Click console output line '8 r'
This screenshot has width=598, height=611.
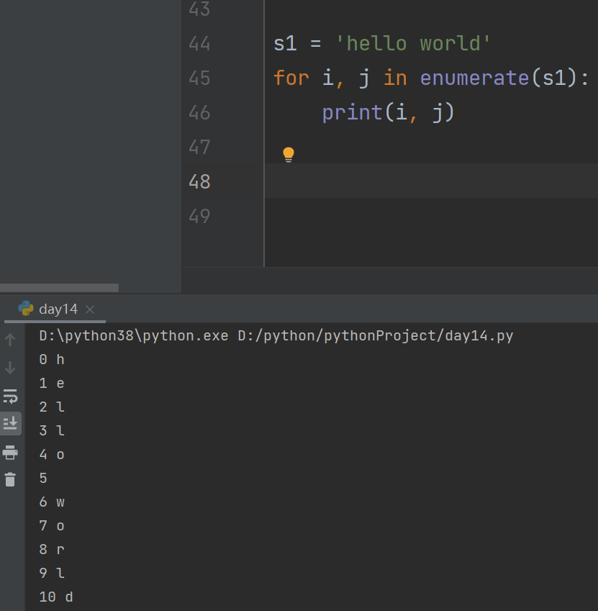pyautogui.click(x=52, y=550)
